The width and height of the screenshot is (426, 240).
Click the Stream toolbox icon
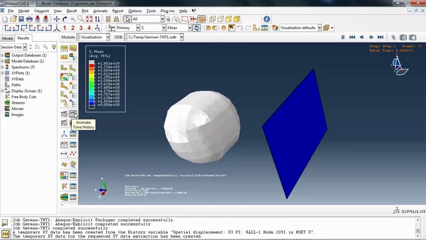click(x=64, y=197)
